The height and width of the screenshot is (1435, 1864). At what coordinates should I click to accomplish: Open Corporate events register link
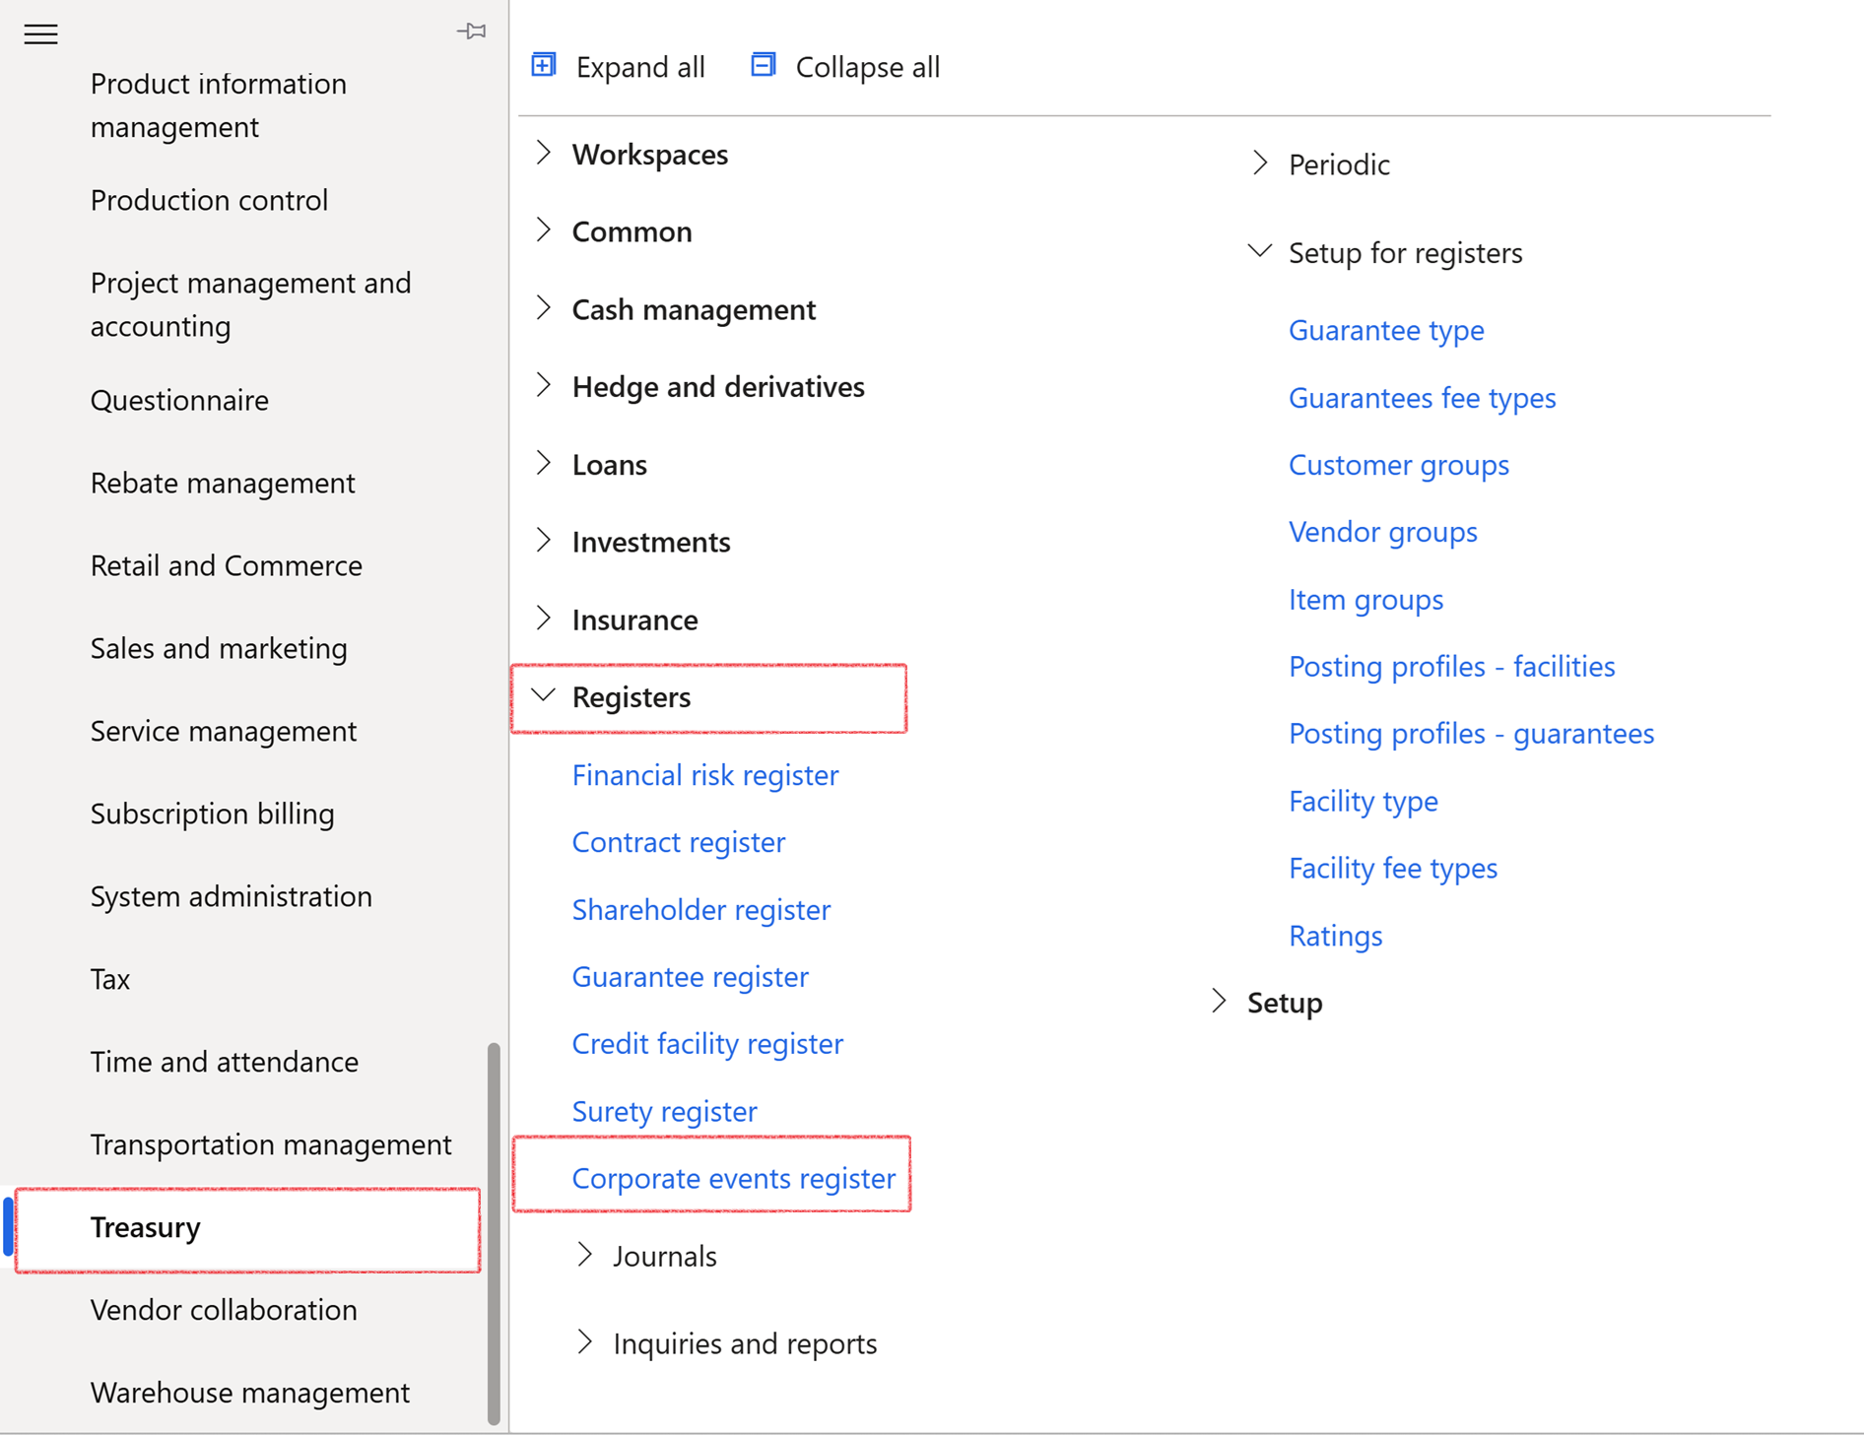(734, 1178)
